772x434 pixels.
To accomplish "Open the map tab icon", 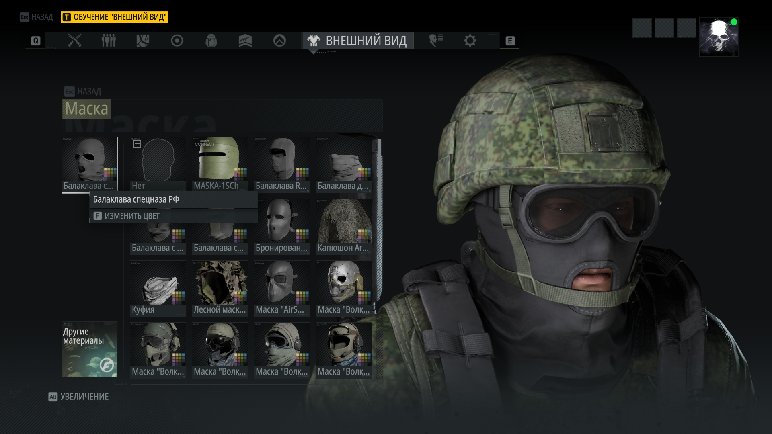I will pyautogui.click(x=143, y=41).
